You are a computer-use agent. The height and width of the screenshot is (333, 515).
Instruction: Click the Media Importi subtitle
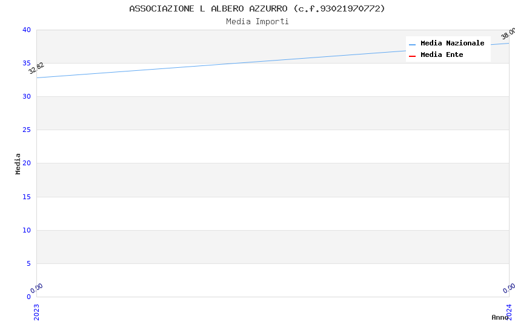pyautogui.click(x=257, y=22)
